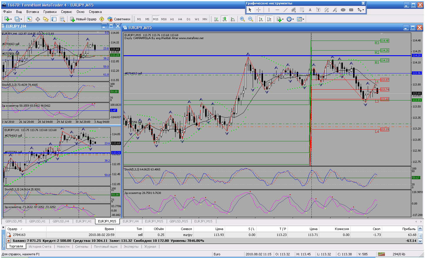This screenshot has height=258, width=425.
Task: Select the Text tool marked A
Action: click(310, 10)
